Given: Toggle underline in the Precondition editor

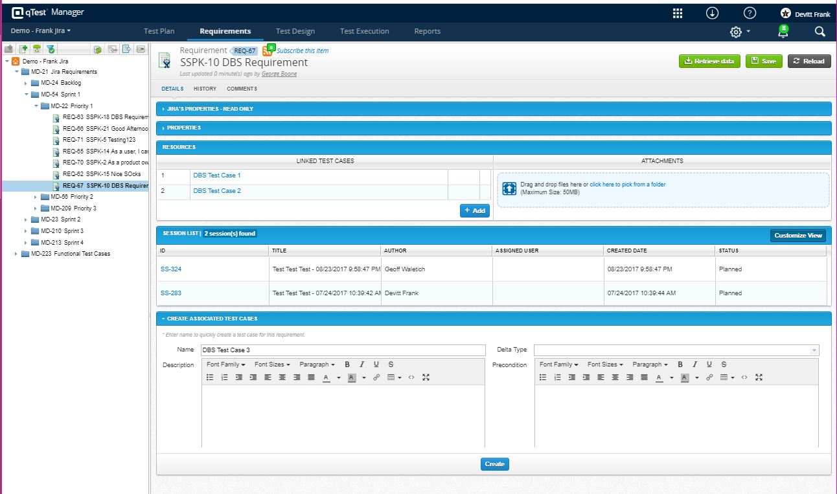Looking at the screenshot, I should pyautogui.click(x=709, y=365).
